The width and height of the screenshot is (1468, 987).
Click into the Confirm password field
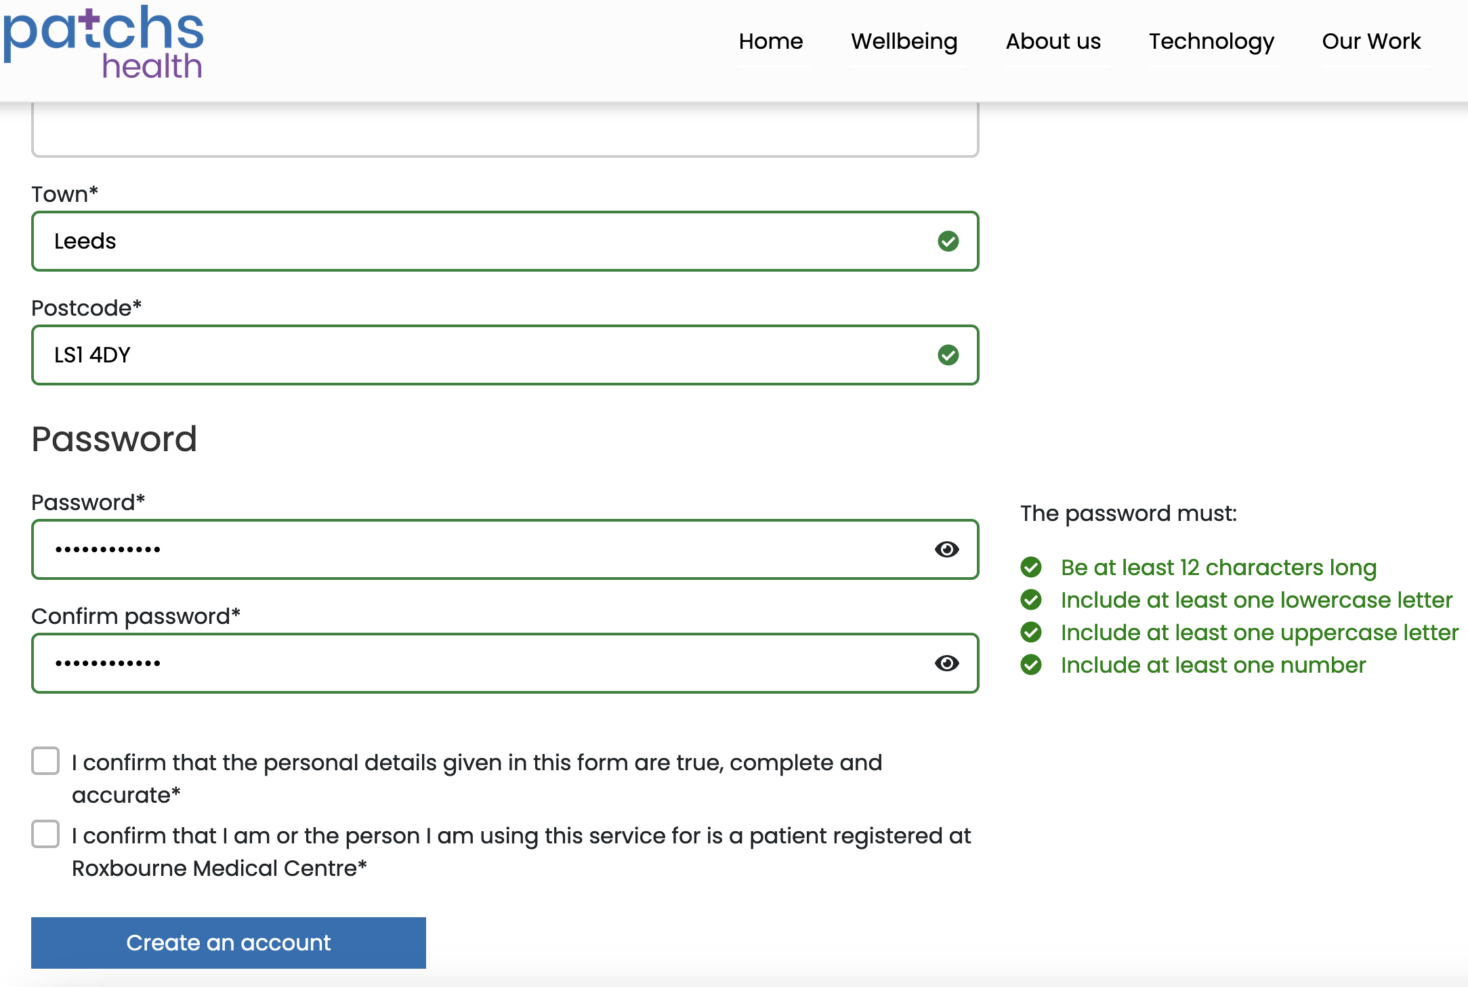click(x=474, y=663)
